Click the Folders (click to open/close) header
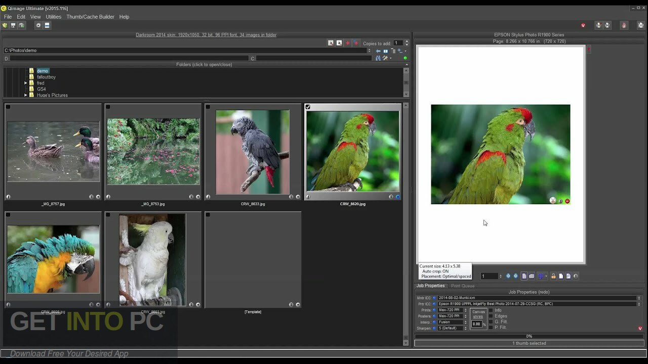Screen dimensions: 648x364 coord(204,65)
